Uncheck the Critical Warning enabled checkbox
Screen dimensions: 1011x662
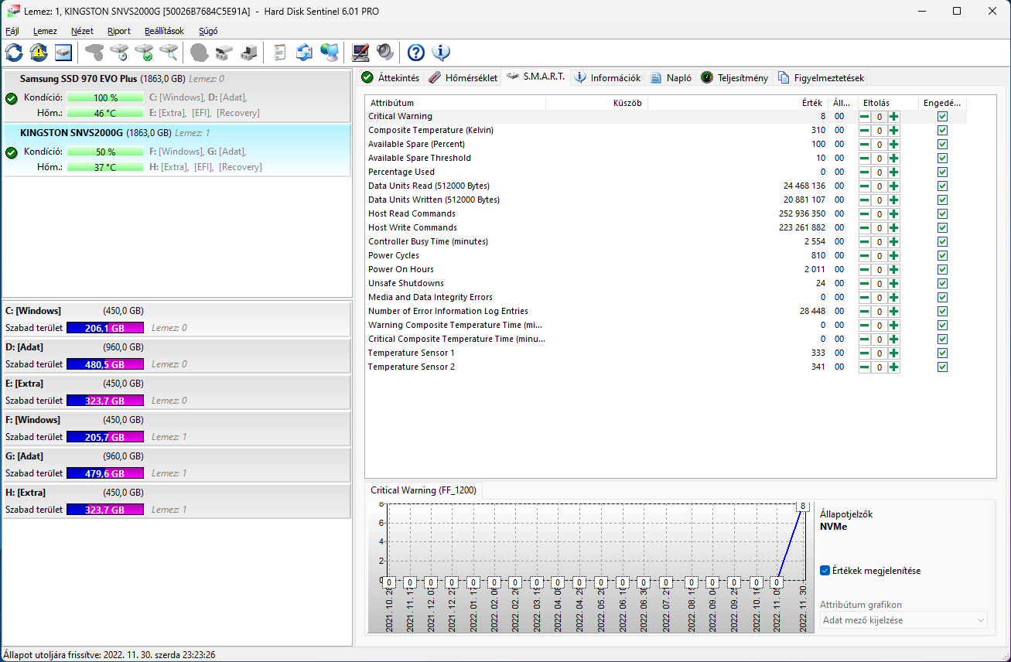pyautogui.click(x=942, y=116)
